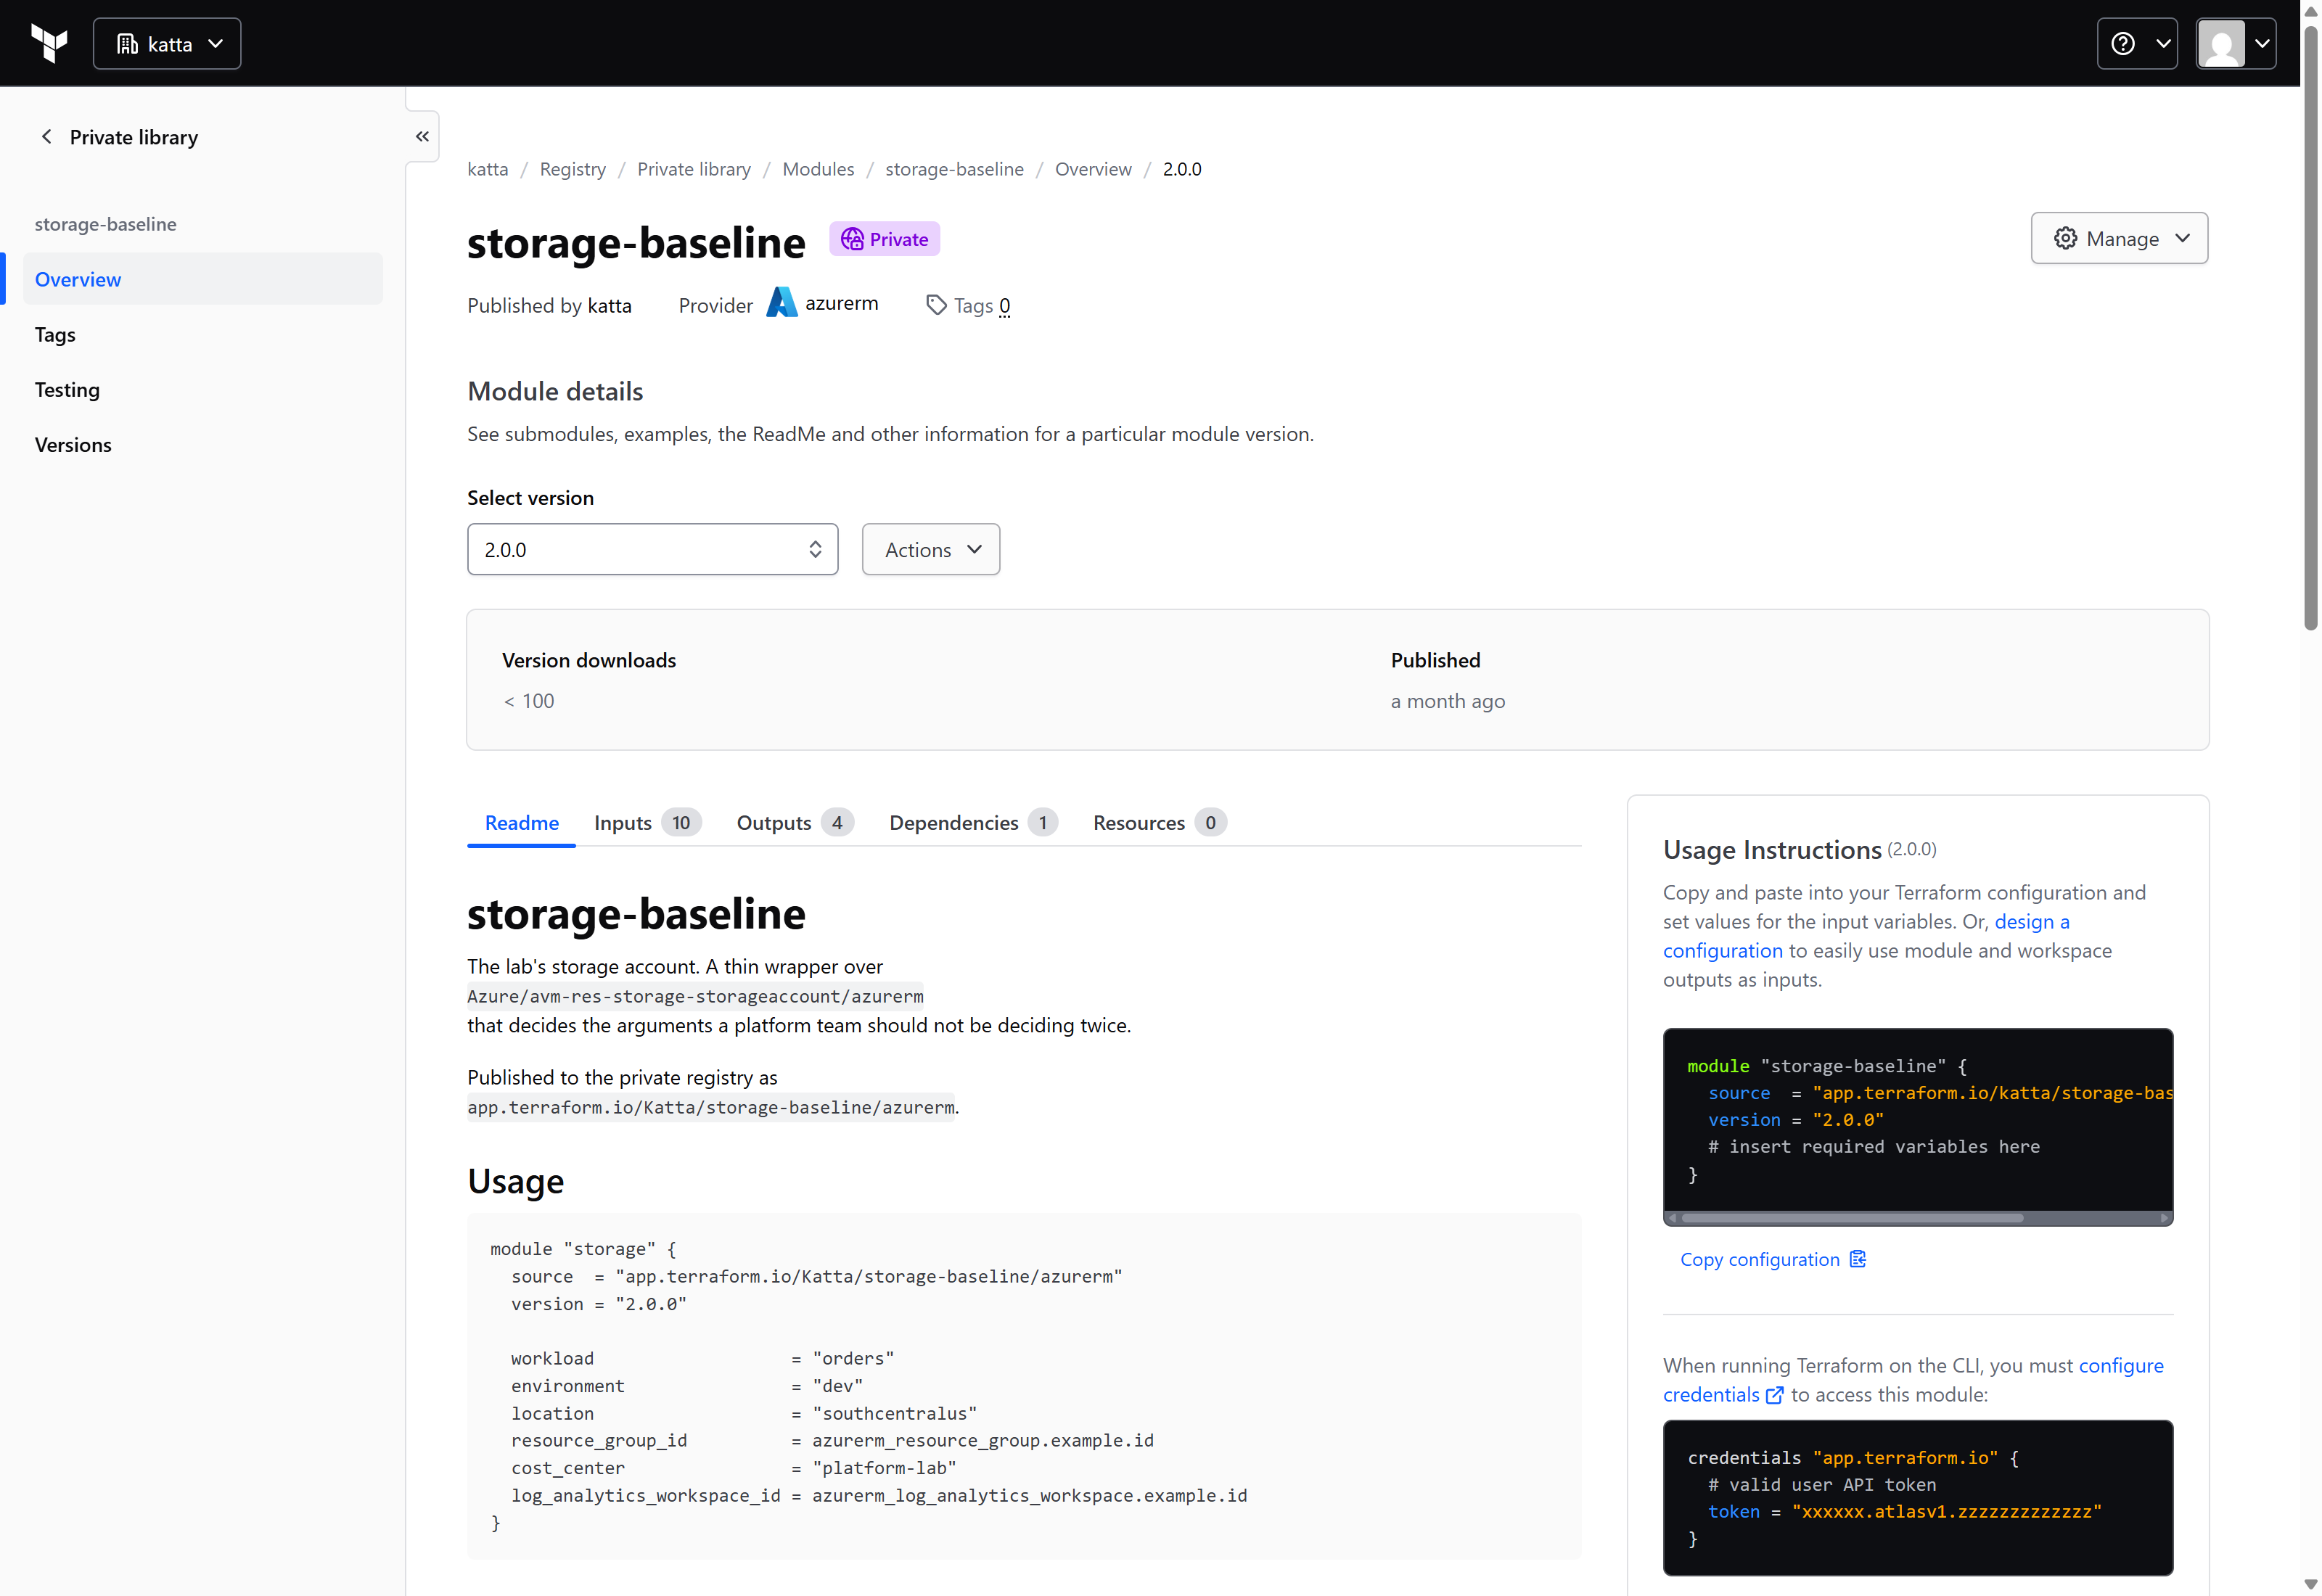2322x1596 pixels.
Task: Switch to the Resources tab
Action: (x=1159, y=822)
